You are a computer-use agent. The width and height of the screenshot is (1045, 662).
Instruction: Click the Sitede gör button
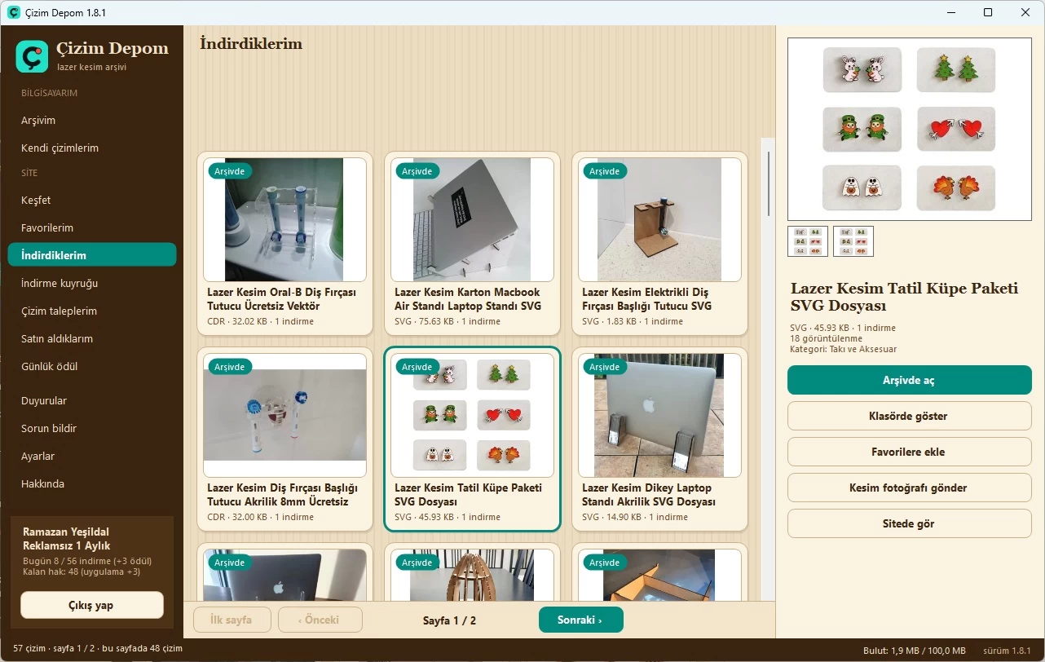[910, 524]
